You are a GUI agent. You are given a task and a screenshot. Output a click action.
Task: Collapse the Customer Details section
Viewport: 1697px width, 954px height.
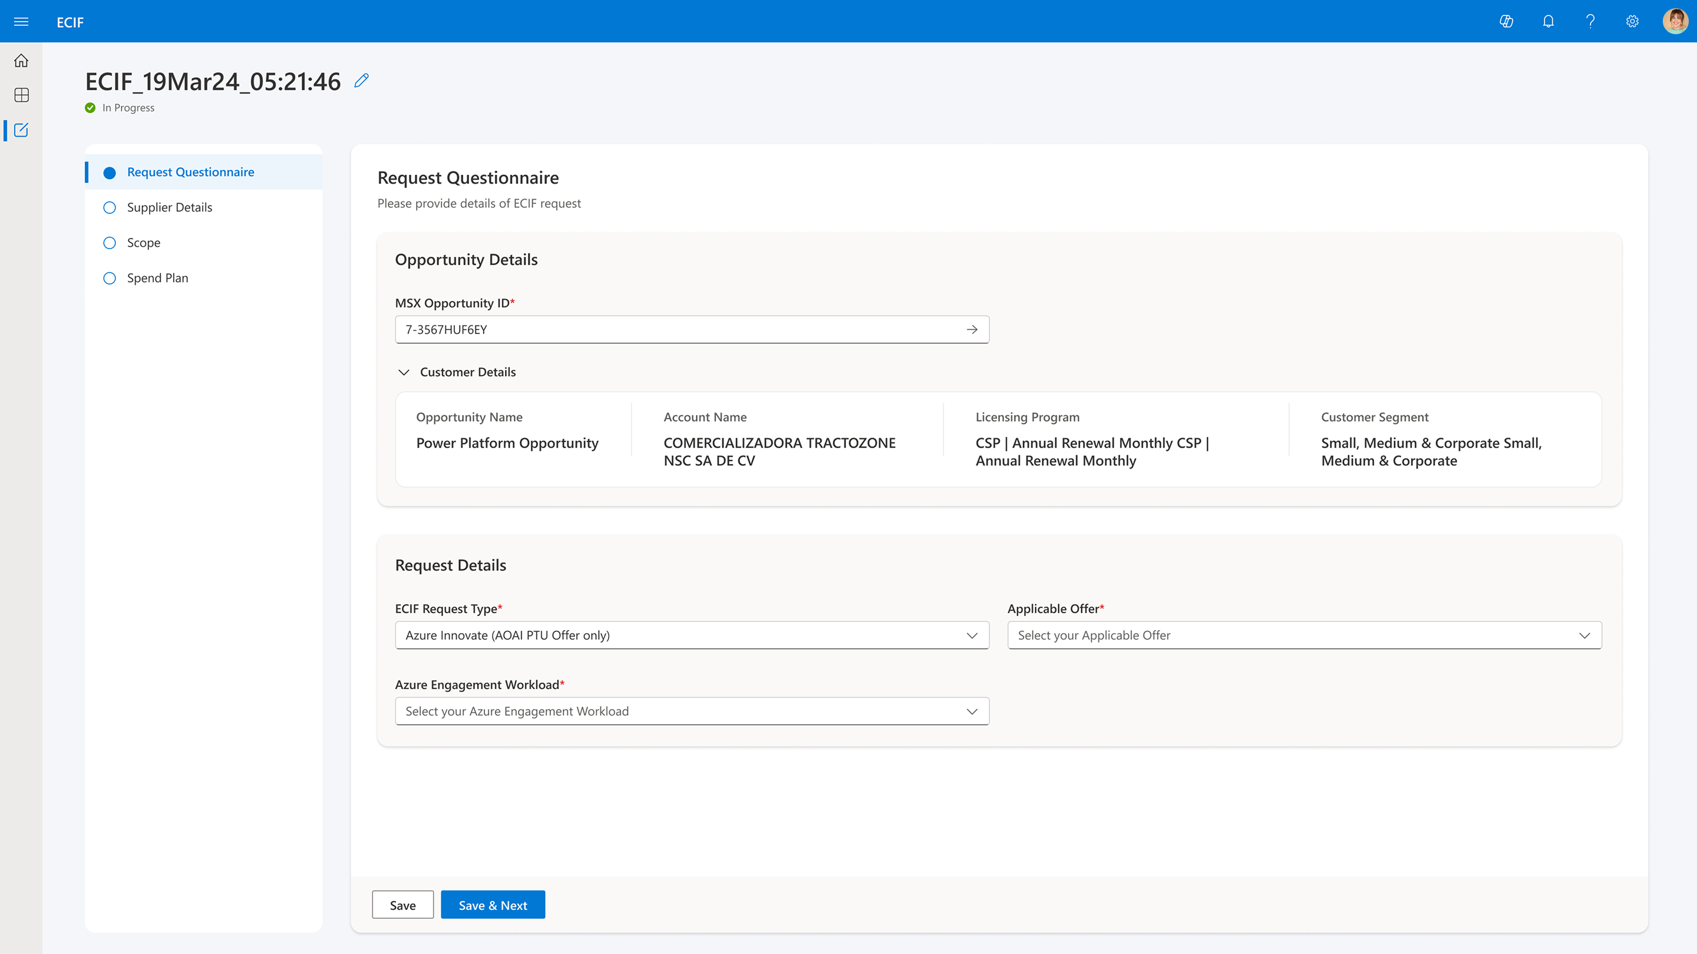coord(404,372)
